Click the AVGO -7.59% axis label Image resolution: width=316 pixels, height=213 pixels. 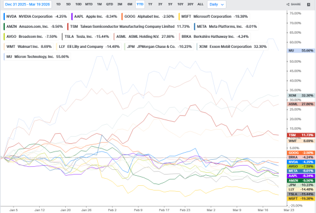click(301, 166)
